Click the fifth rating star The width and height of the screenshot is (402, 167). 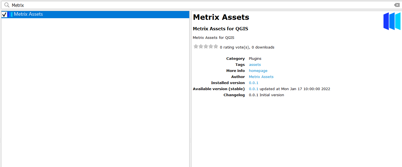216,47
